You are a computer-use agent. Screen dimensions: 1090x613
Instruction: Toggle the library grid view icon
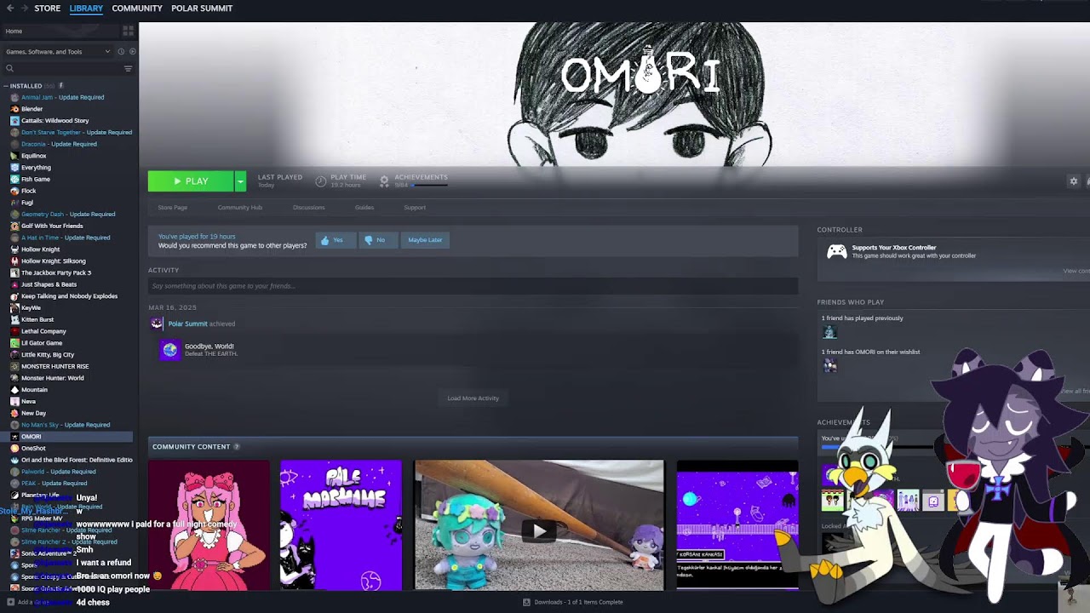point(129,31)
